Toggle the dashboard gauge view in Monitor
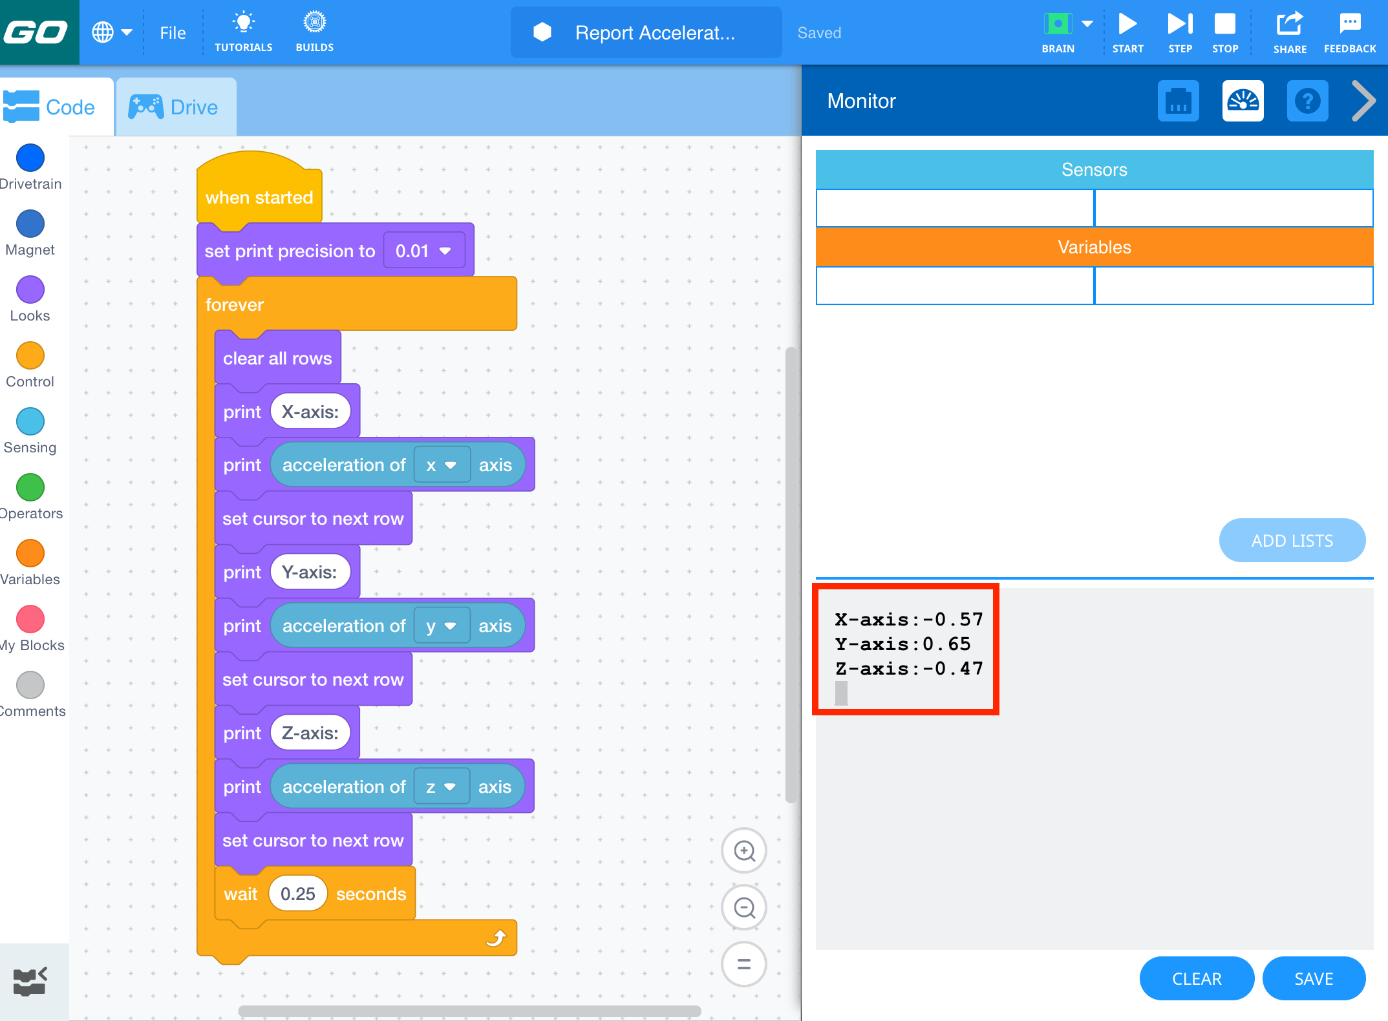Viewport: 1388px width, 1021px height. [1243, 101]
